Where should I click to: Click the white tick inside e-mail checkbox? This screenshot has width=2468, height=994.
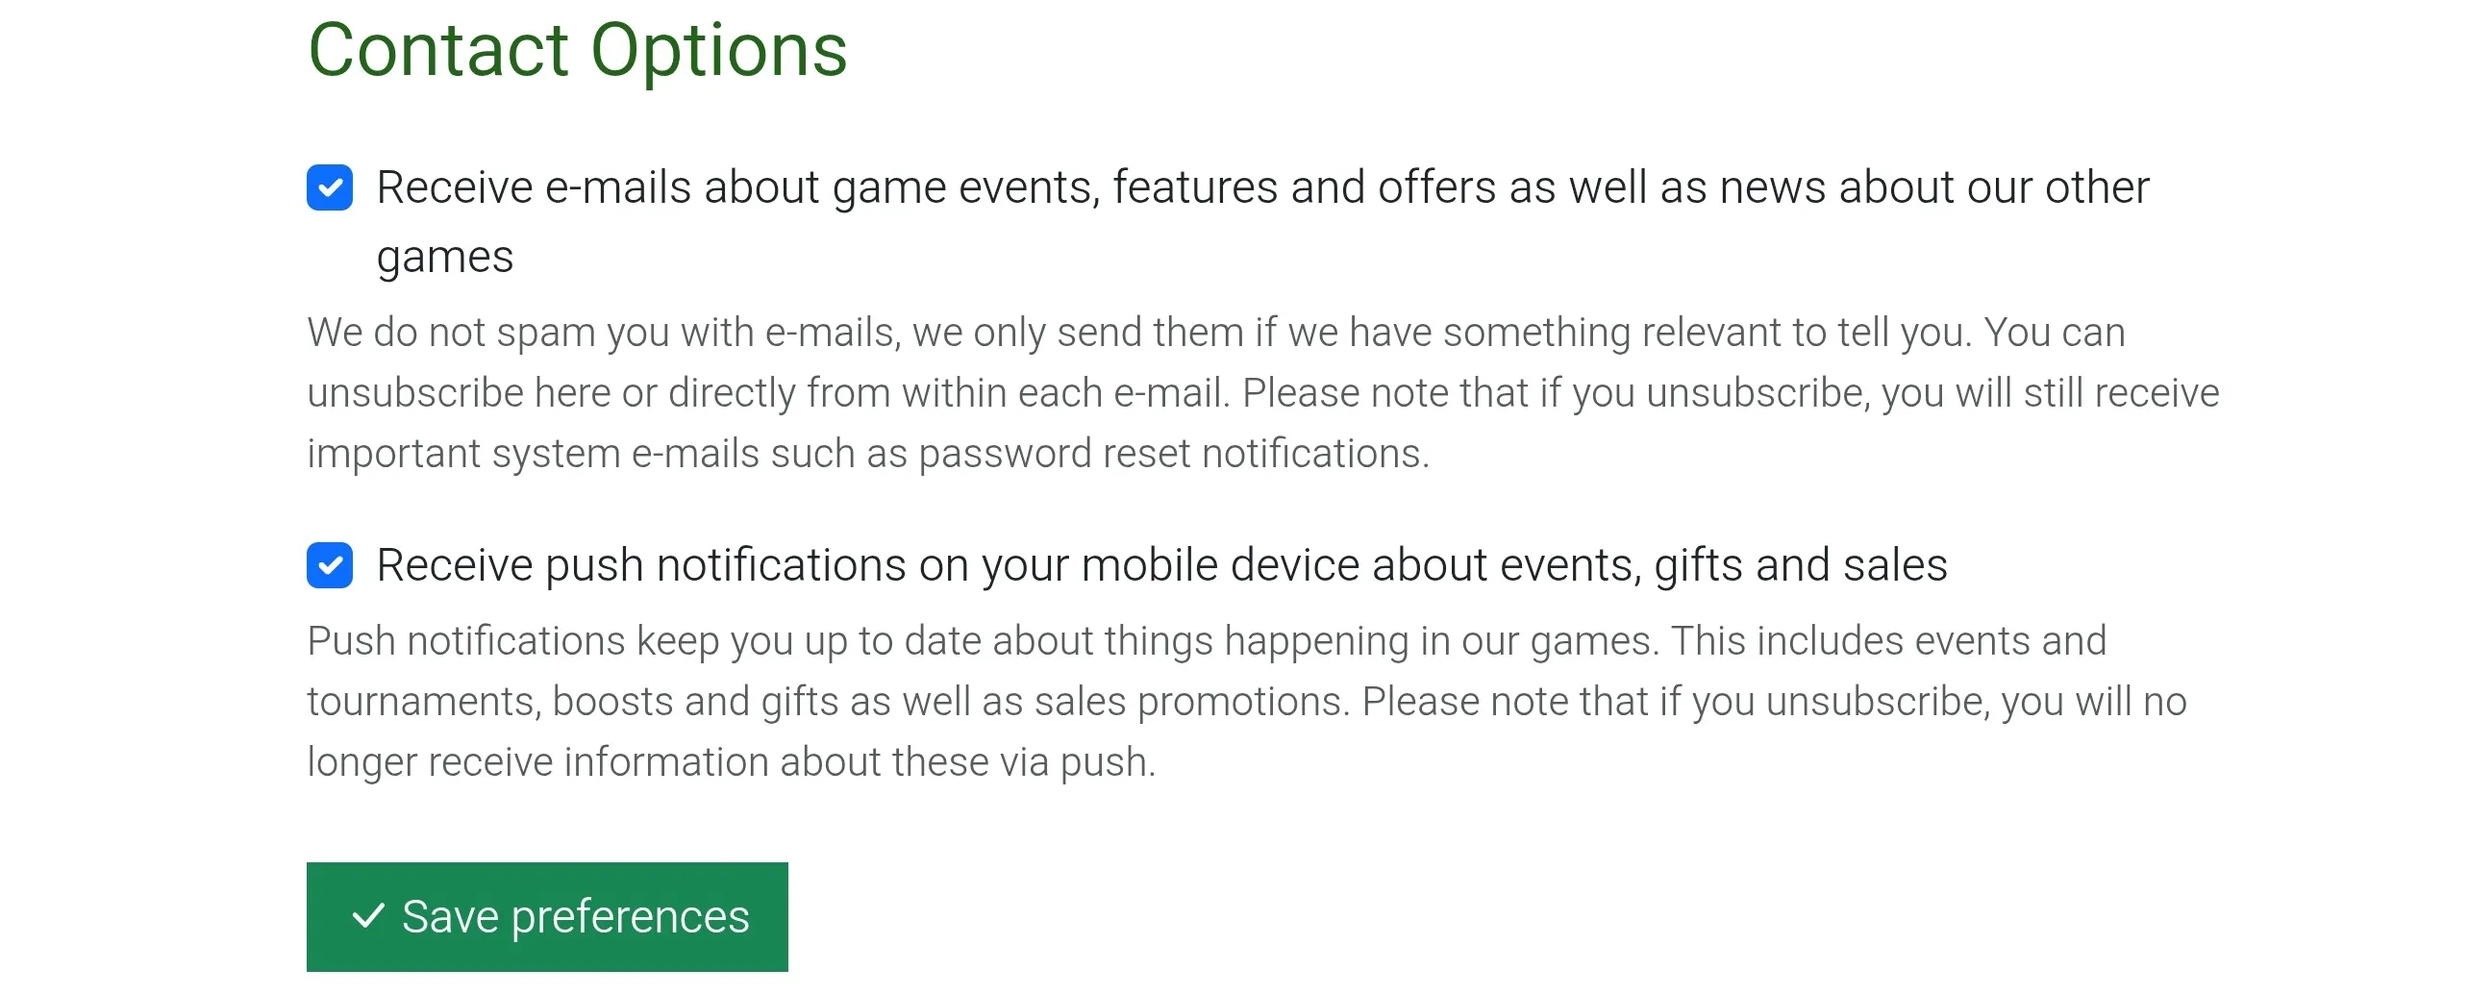pyautogui.click(x=330, y=187)
